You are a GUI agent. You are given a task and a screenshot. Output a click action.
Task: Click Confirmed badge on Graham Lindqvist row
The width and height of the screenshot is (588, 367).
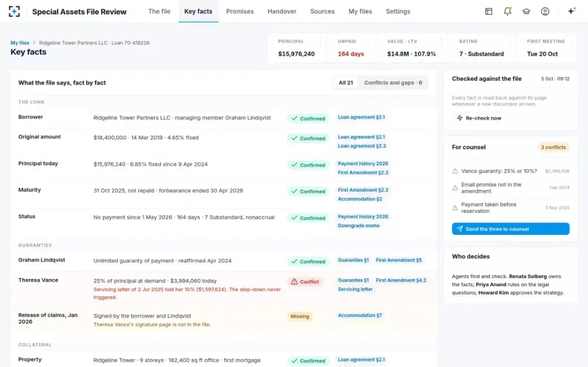coord(308,261)
